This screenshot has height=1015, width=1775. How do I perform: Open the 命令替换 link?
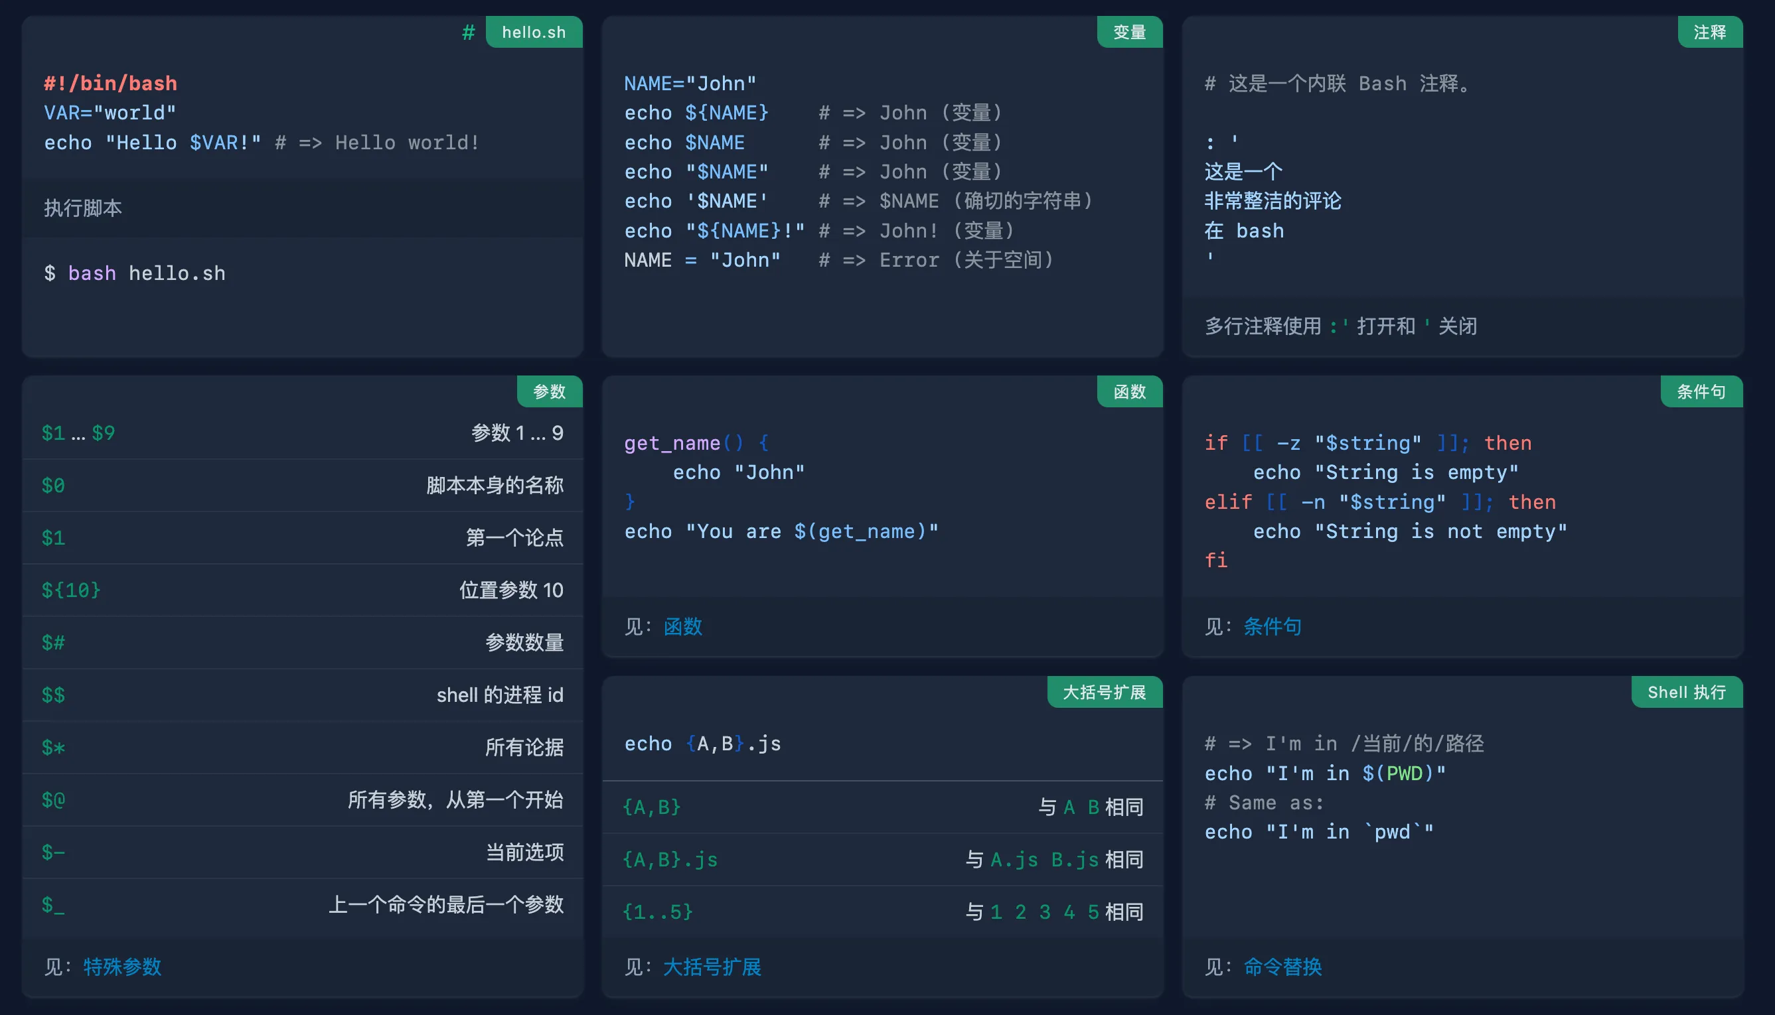[1282, 966]
